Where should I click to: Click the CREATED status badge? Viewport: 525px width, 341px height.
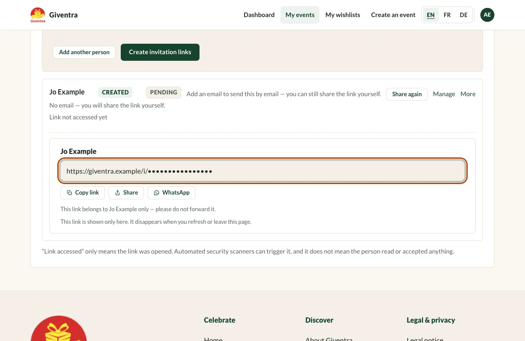click(x=115, y=92)
